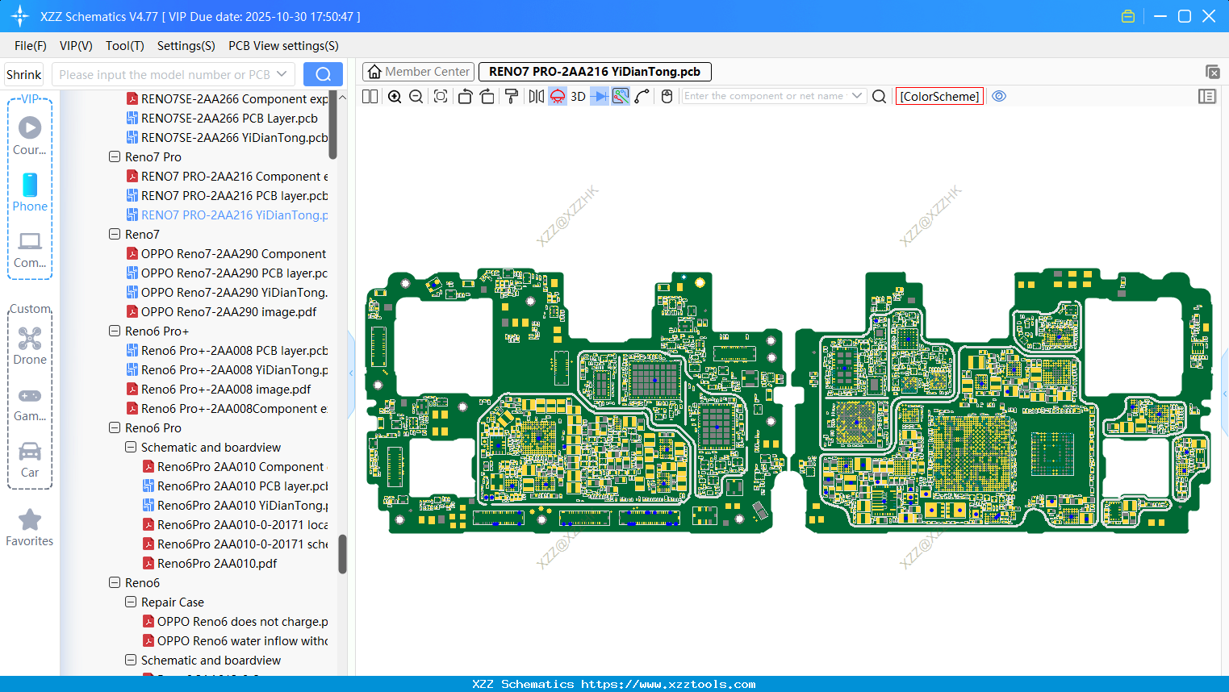Fit the board to the window
This screenshot has height=692, width=1229.
441,97
